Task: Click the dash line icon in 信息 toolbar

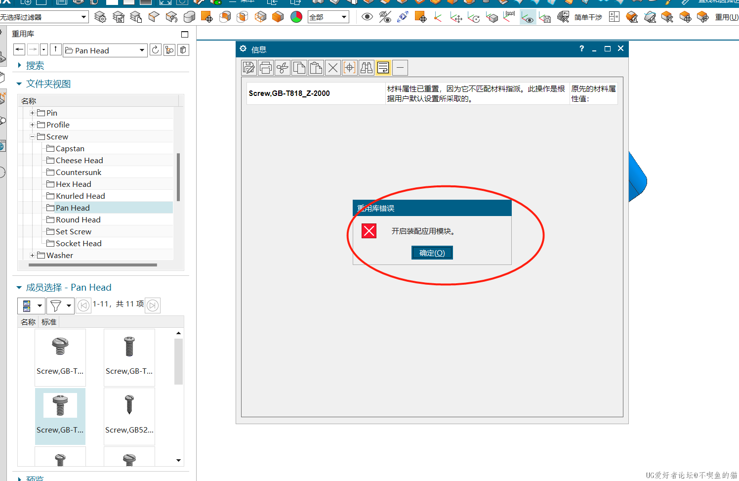Action: 400,68
